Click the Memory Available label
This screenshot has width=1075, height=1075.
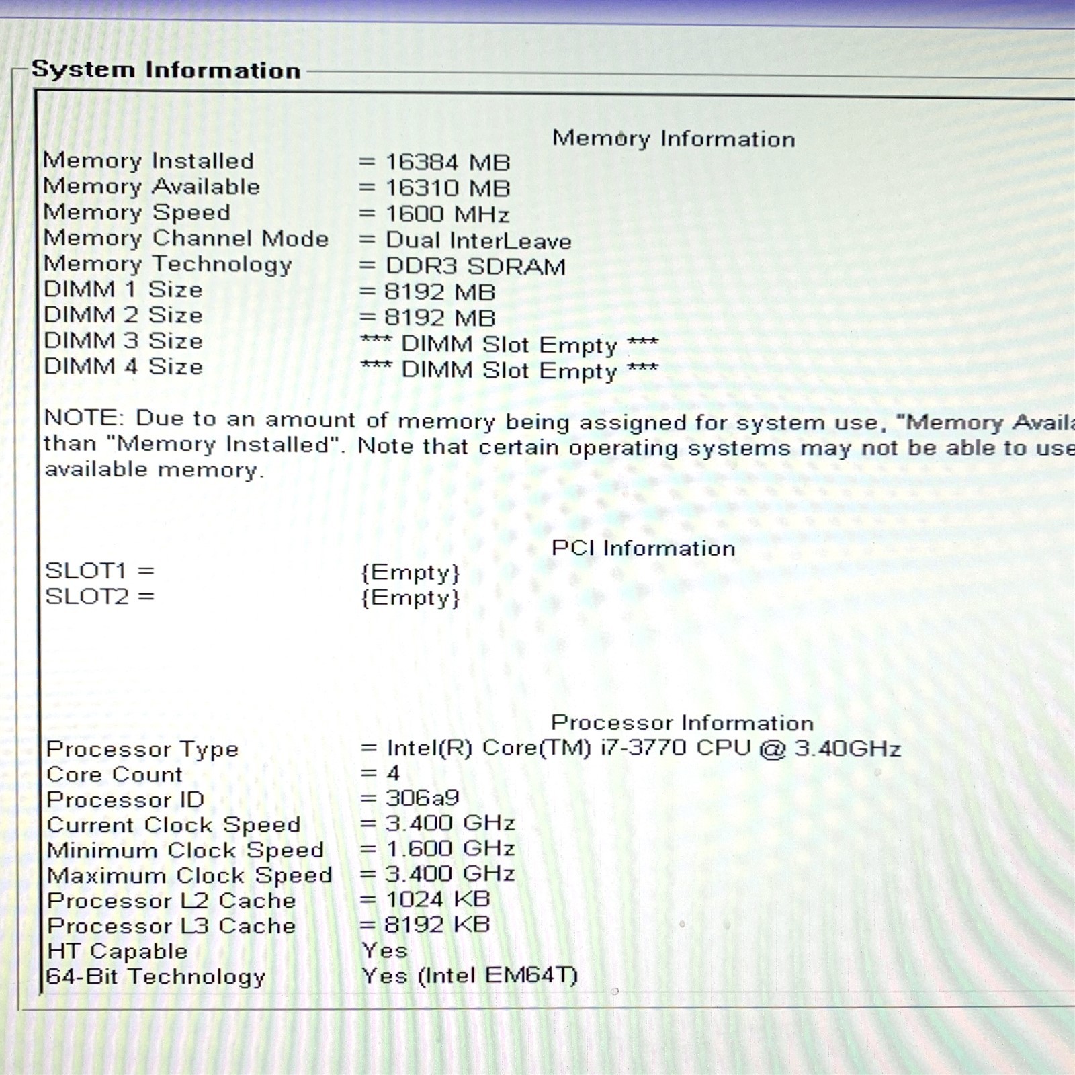pyautogui.click(x=152, y=187)
